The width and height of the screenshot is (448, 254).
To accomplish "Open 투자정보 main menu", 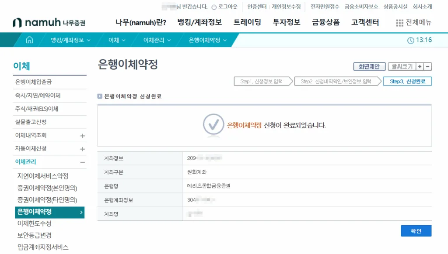I will 286,22.
